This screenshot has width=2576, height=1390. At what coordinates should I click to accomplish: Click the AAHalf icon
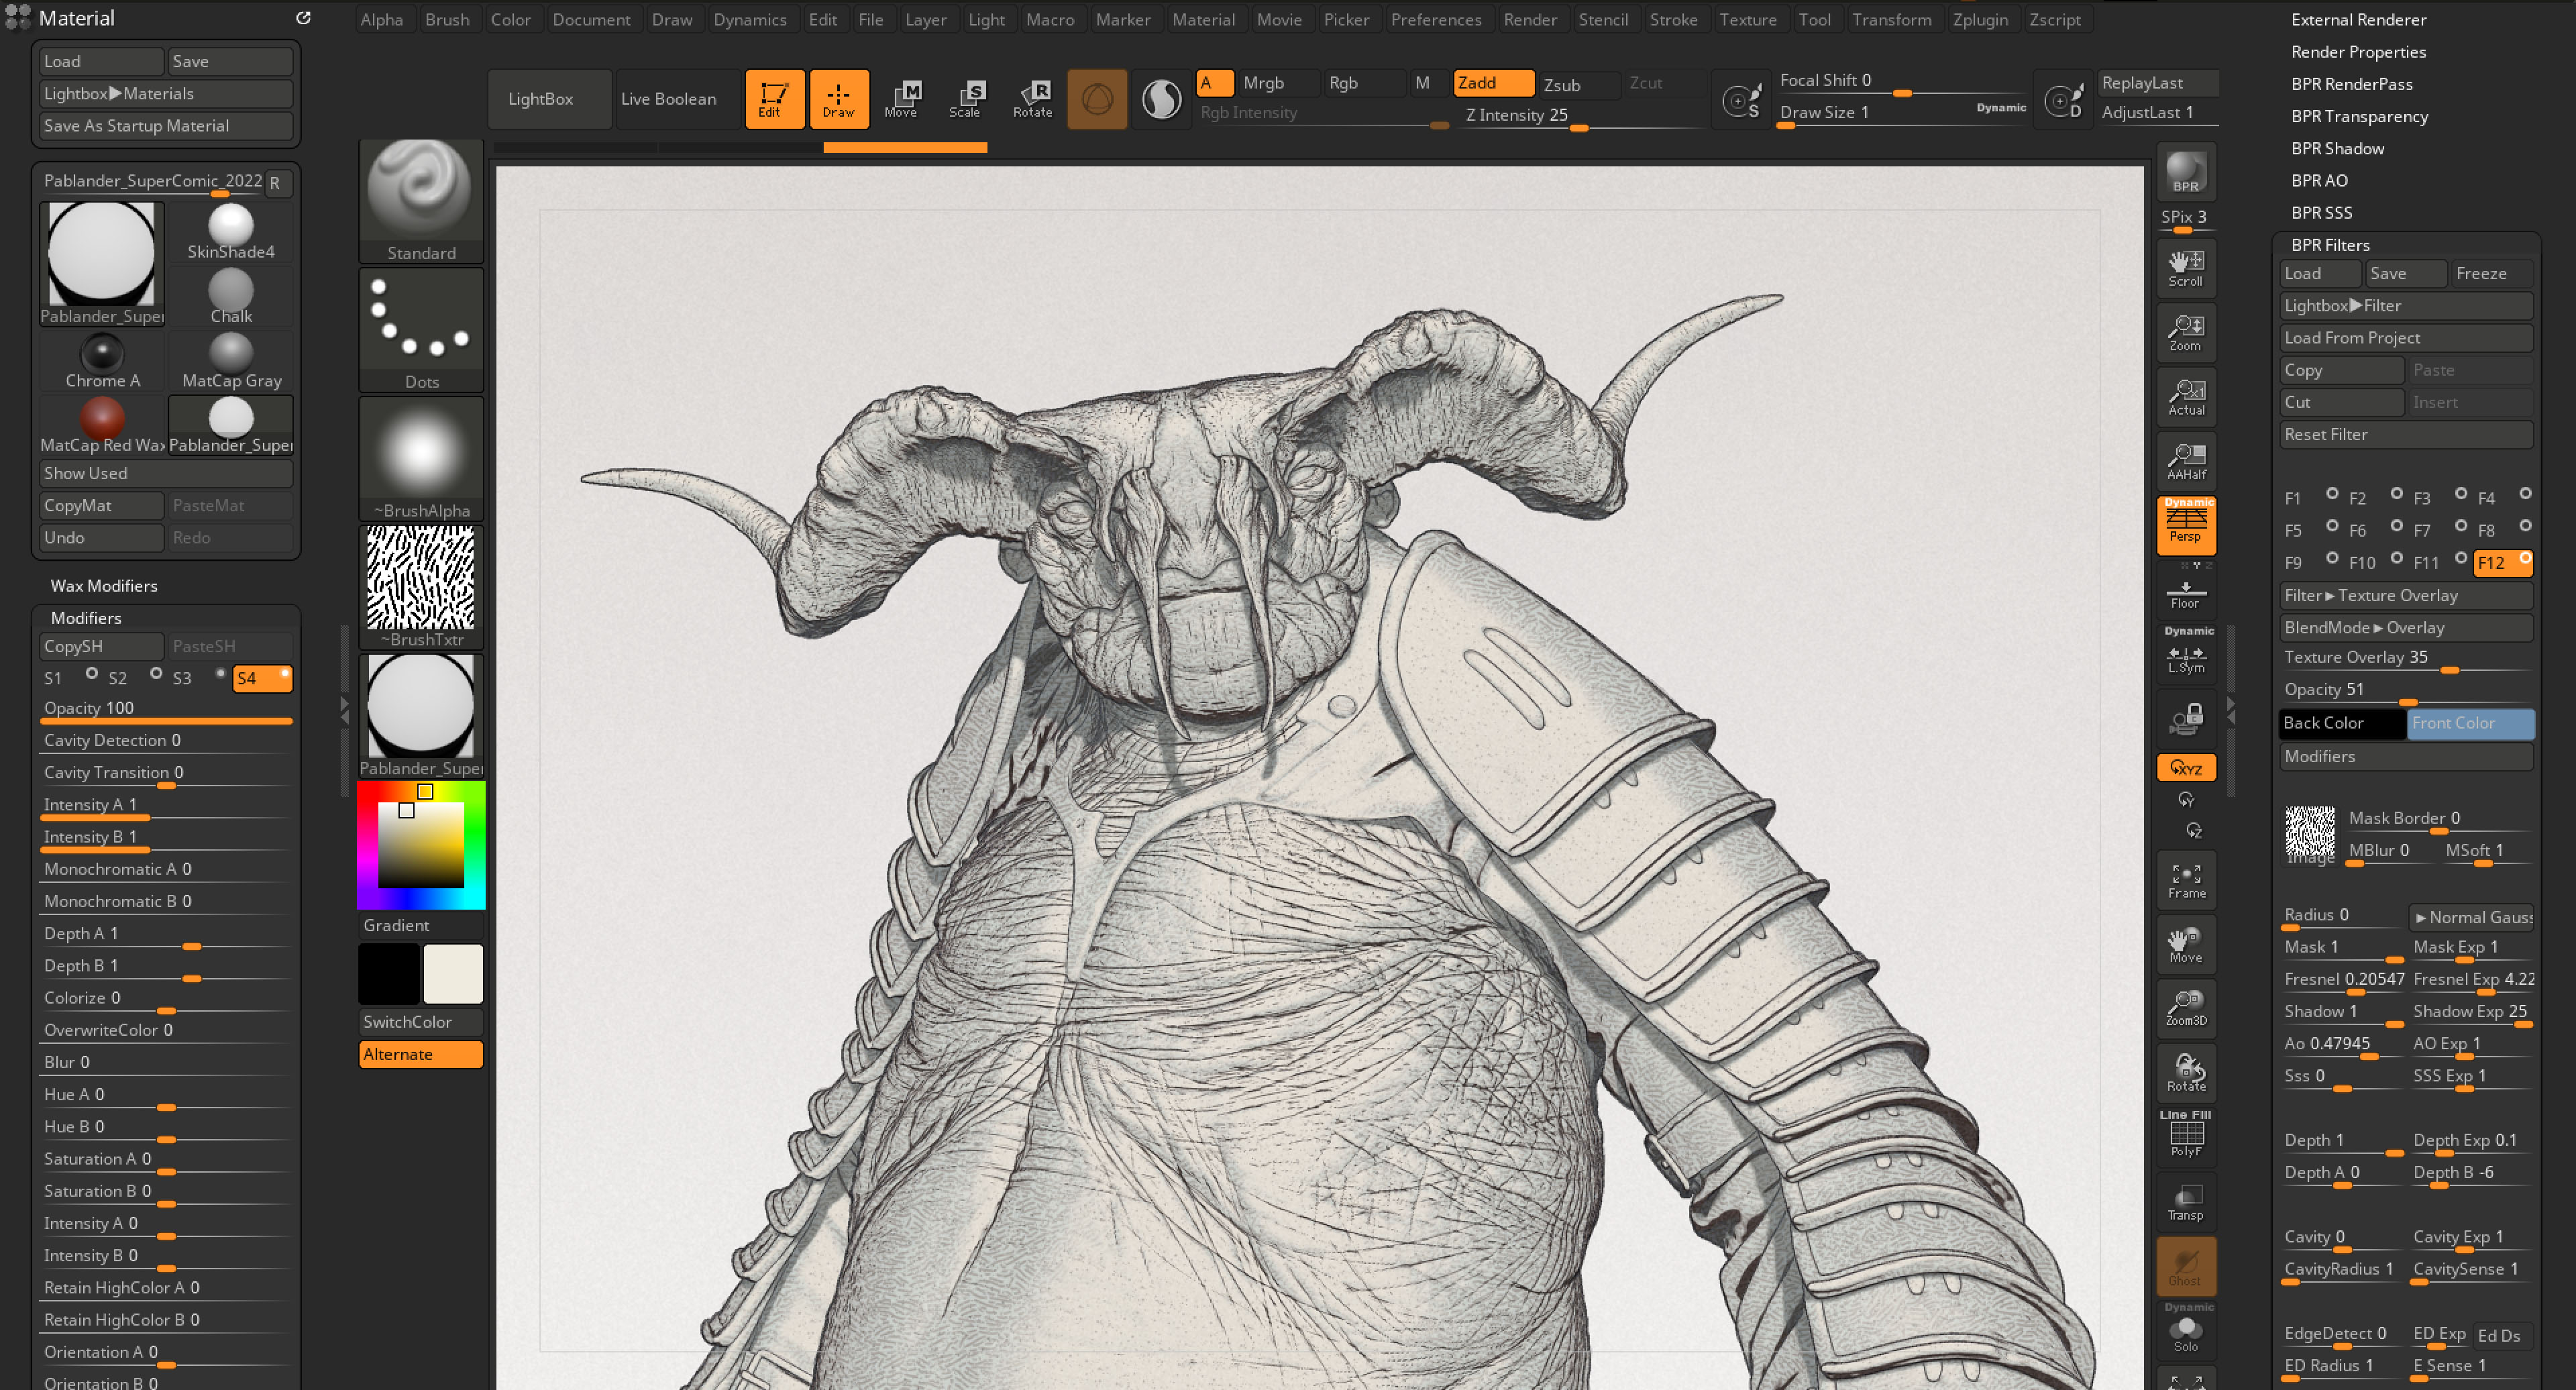[2186, 461]
